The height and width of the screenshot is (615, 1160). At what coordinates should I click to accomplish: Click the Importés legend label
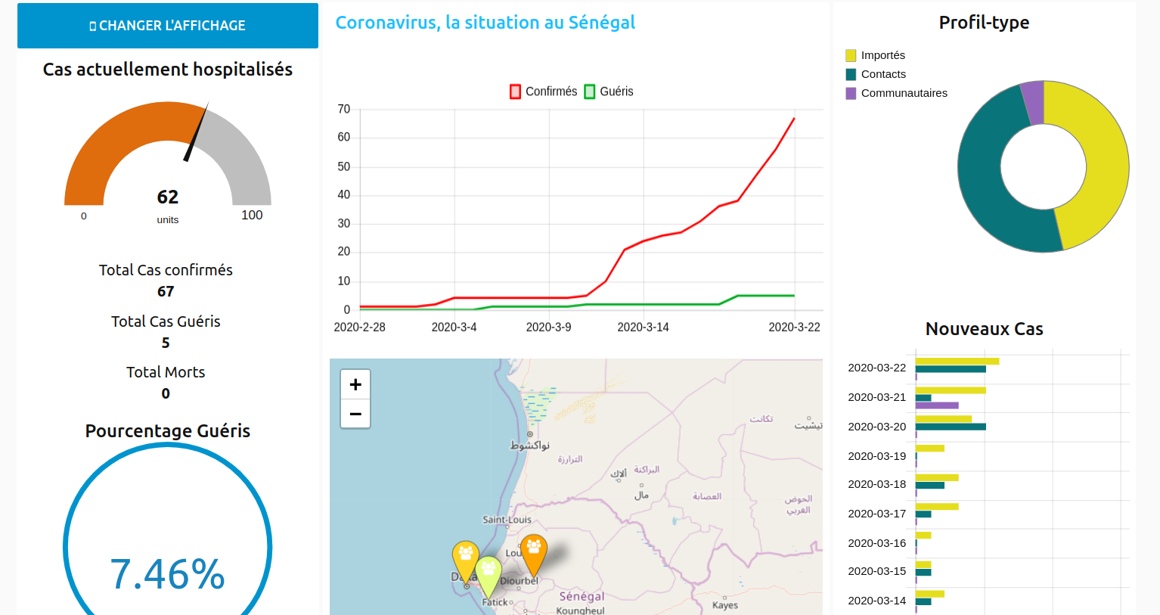(x=883, y=55)
